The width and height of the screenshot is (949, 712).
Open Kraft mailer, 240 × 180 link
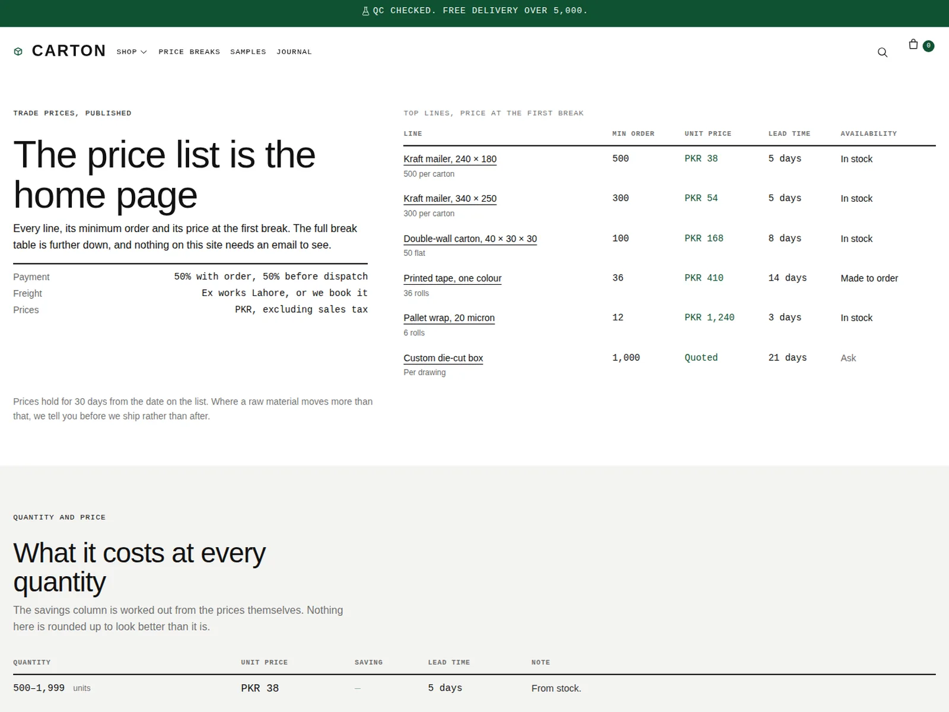(450, 159)
